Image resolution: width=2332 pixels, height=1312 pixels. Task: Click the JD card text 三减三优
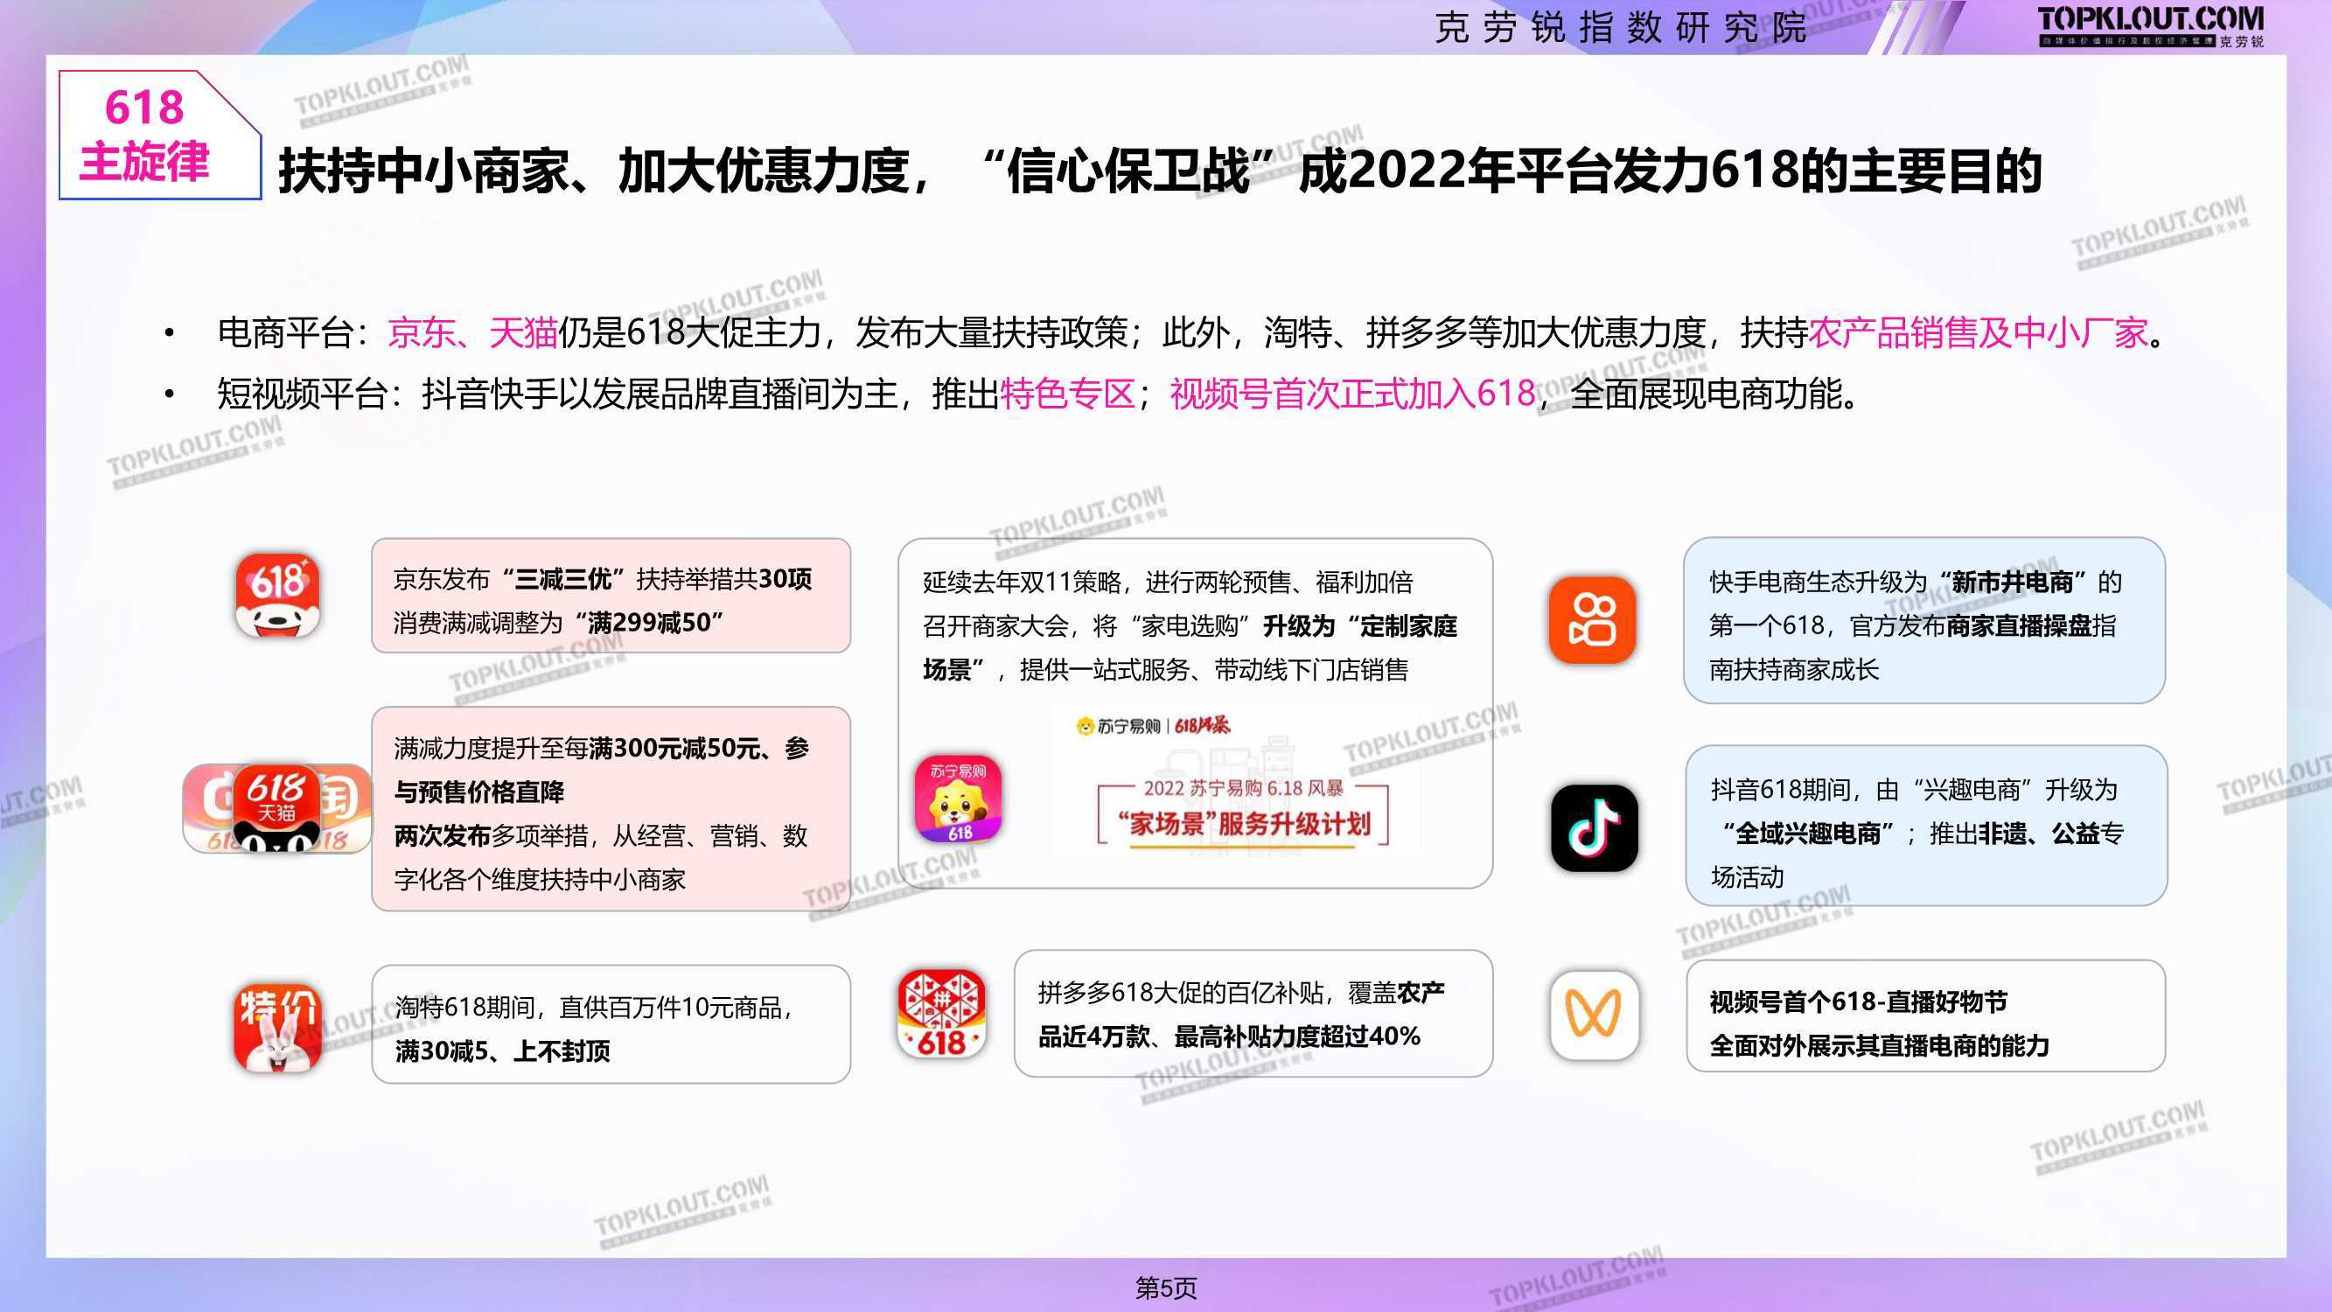[563, 578]
